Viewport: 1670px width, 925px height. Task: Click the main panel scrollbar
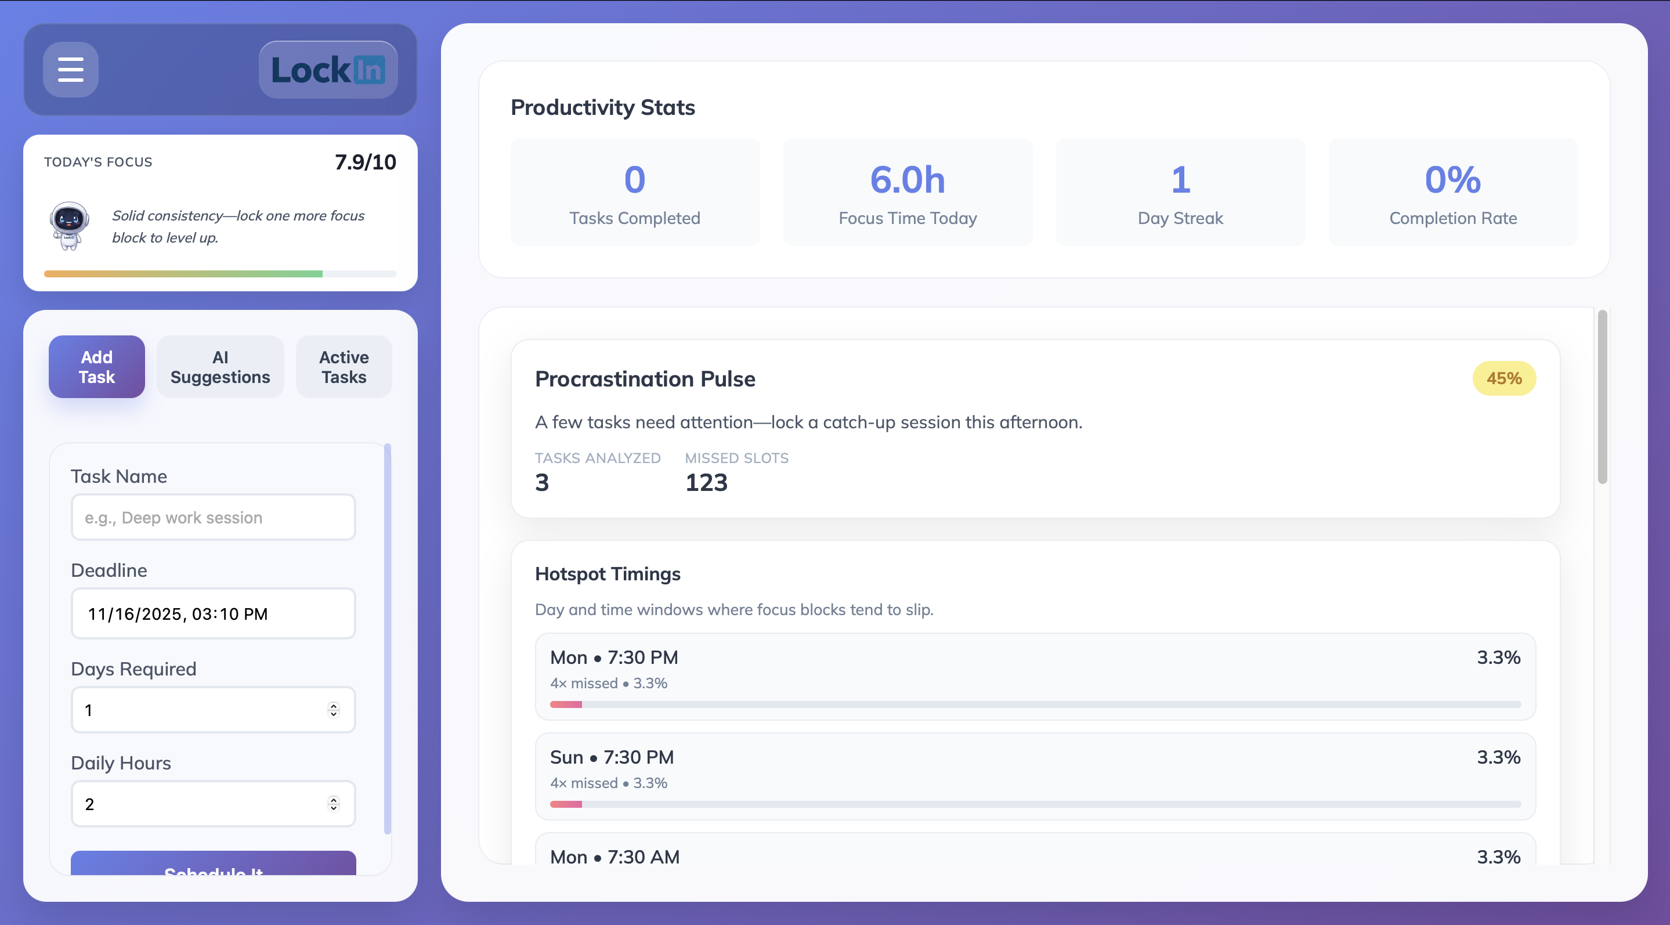[x=1602, y=397]
